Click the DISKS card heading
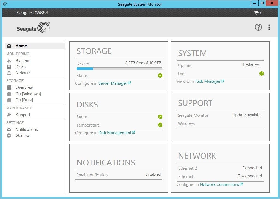Viewport: 280px width, 199px height. coord(87,105)
